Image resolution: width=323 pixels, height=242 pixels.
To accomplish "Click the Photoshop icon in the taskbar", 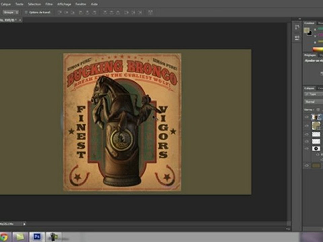I will pos(37,237).
